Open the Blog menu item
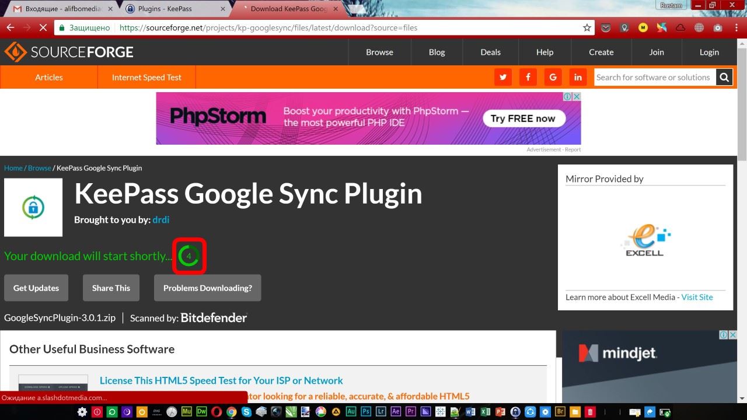The height and width of the screenshot is (420, 747). [437, 52]
